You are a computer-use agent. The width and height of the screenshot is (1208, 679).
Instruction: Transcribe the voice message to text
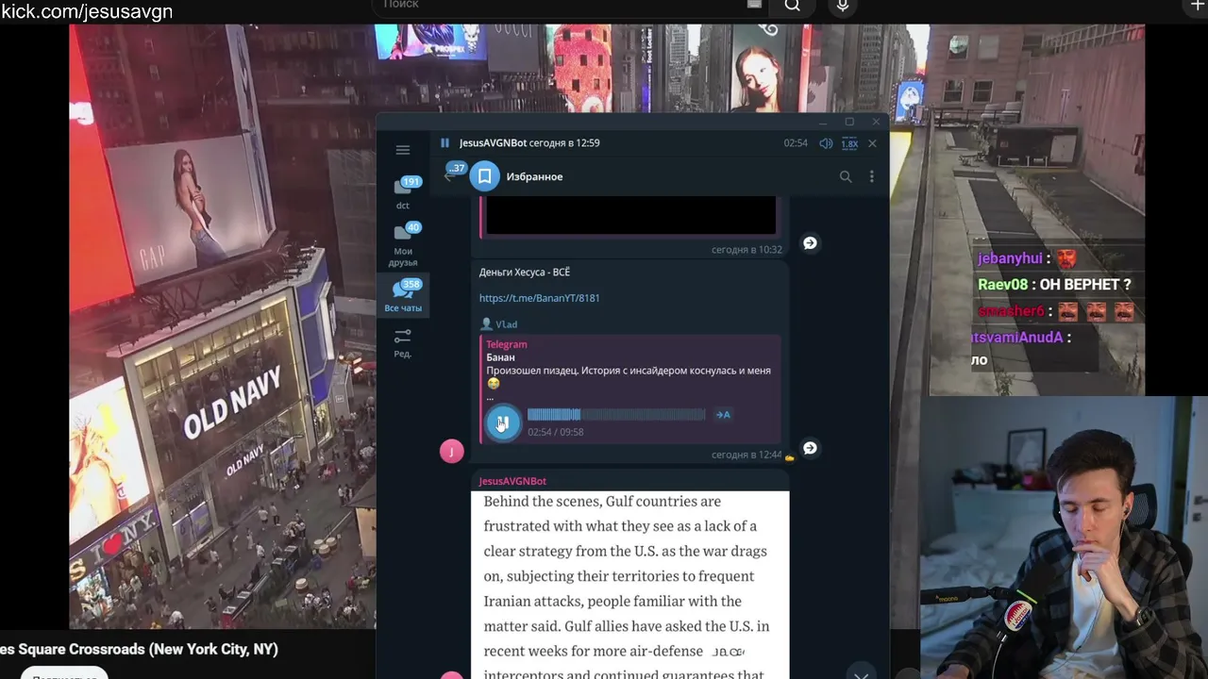[723, 414]
